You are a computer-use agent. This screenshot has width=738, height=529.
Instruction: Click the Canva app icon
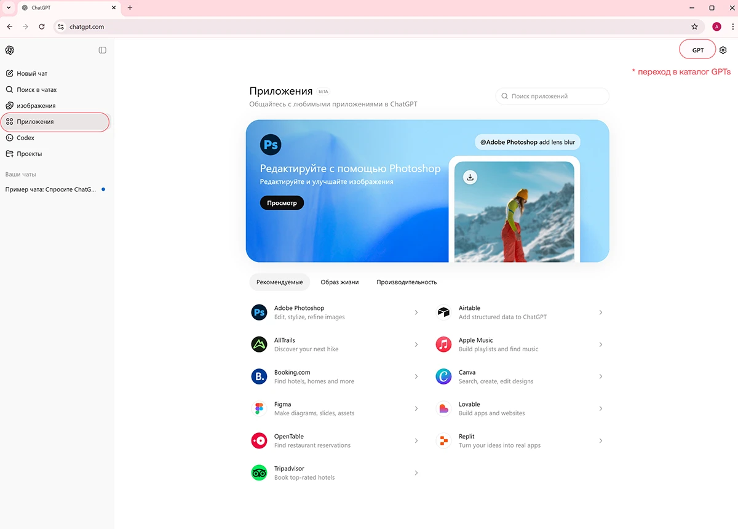(443, 376)
